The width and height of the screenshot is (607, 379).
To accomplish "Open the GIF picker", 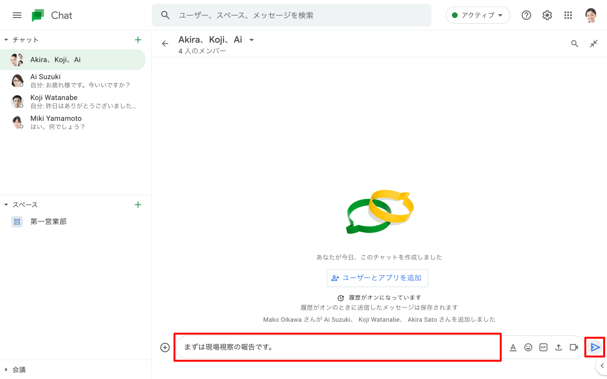I will 543,347.
